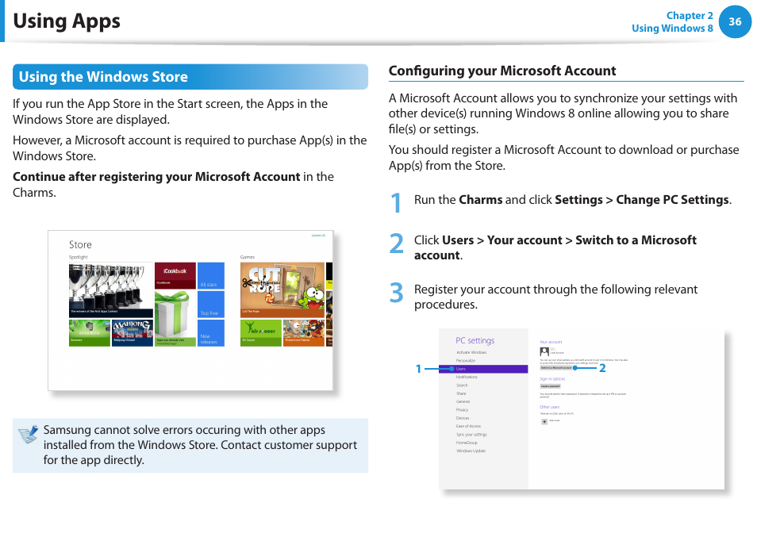Select HomeGroup in PC settings

[467, 443]
